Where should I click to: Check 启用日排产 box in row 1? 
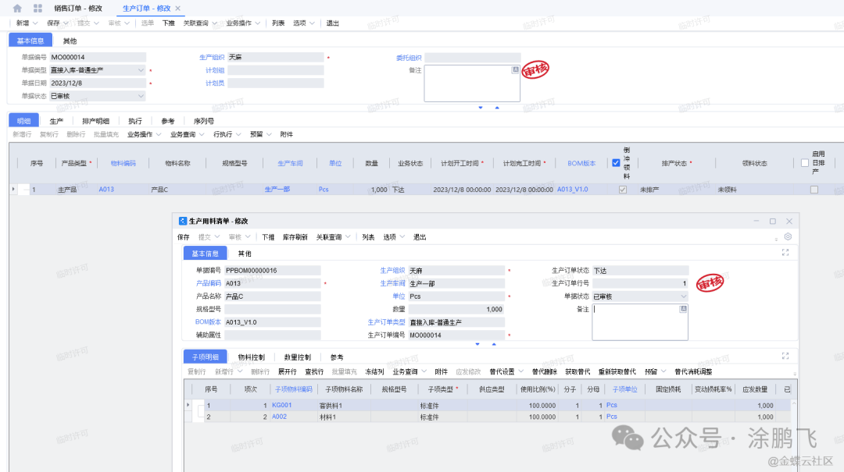point(814,190)
